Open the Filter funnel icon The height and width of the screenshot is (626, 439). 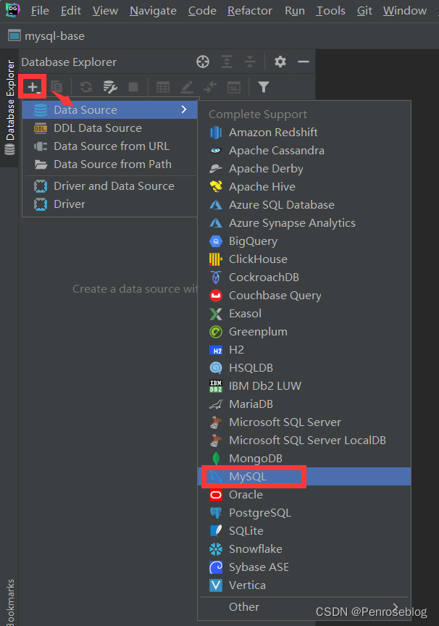pos(264,87)
